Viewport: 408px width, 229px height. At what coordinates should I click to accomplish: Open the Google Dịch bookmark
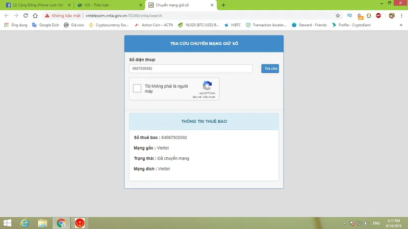[x=46, y=24]
